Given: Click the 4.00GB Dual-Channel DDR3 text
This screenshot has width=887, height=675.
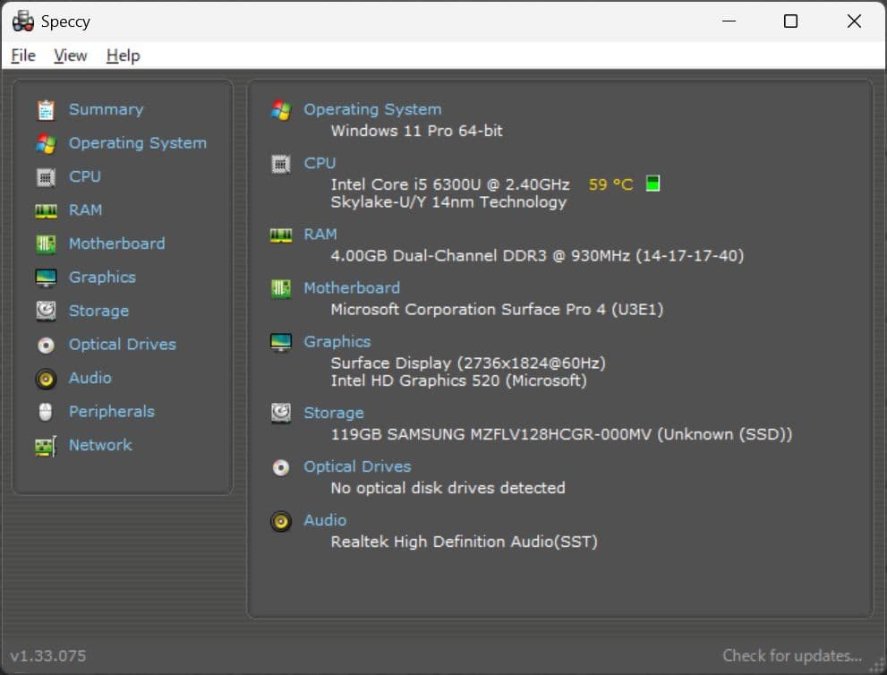Looking at the screenshot, I should pos(537,256).
